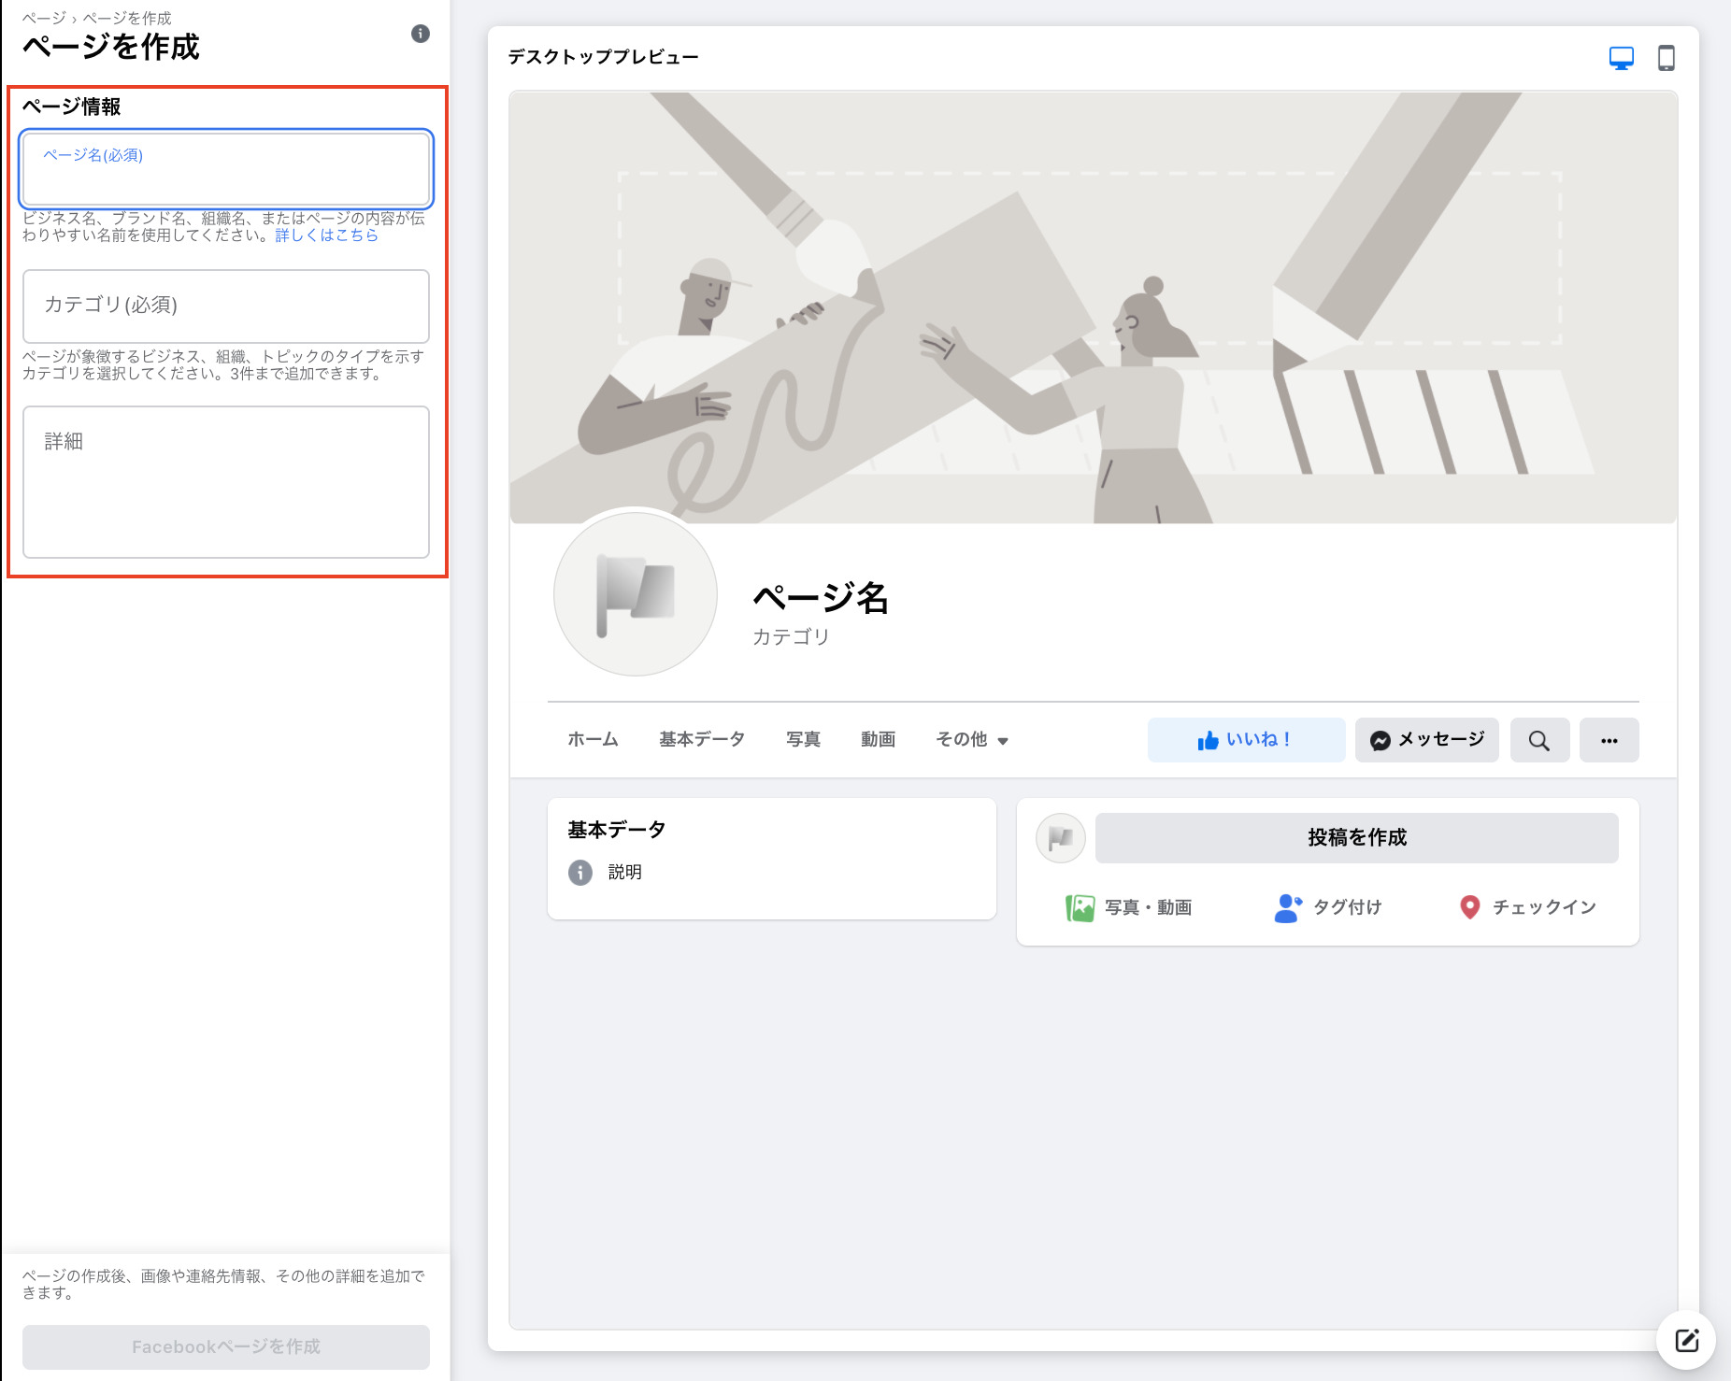Switch to mobile preview phone icon

pyautogui.click(x=1666, y=58)
